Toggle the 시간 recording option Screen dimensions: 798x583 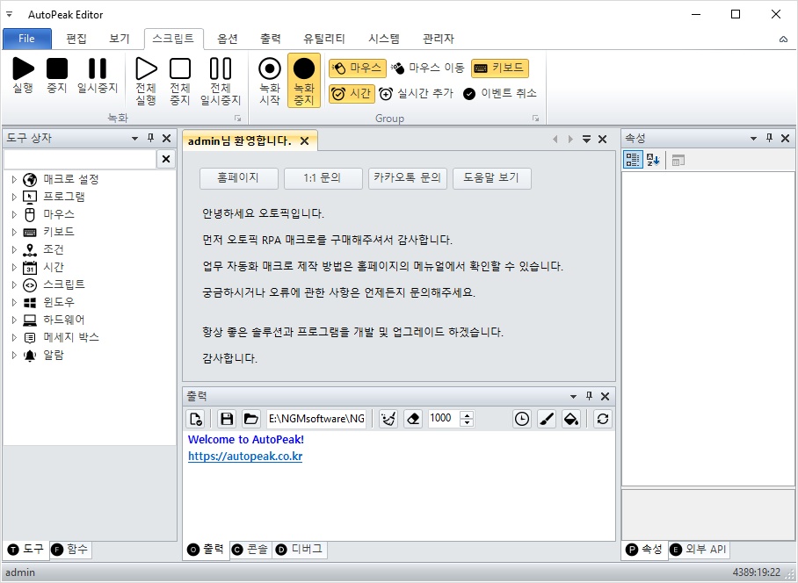pos(352,94)
